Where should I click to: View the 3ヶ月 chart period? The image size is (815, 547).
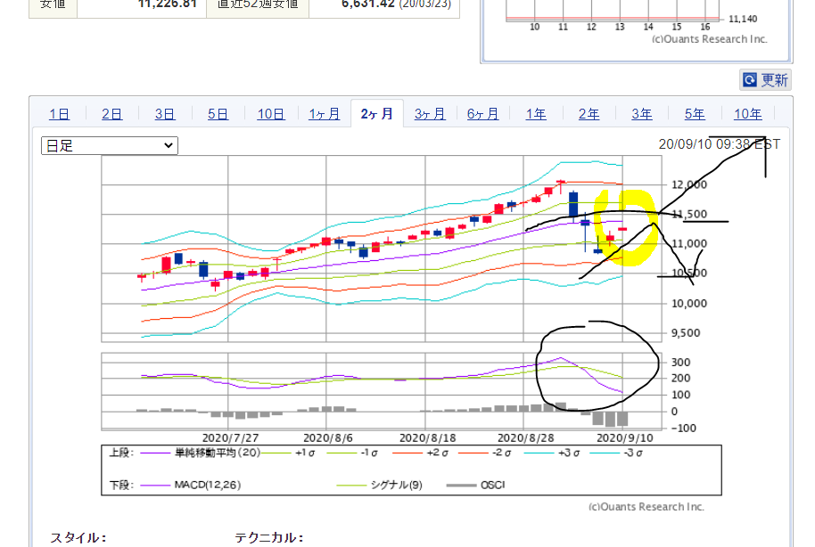[x=430, y=114]
